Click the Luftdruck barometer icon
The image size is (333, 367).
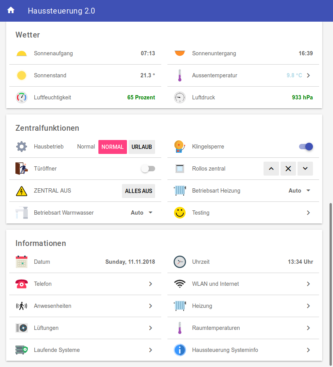pyautogui.click(x=179, y=97)
